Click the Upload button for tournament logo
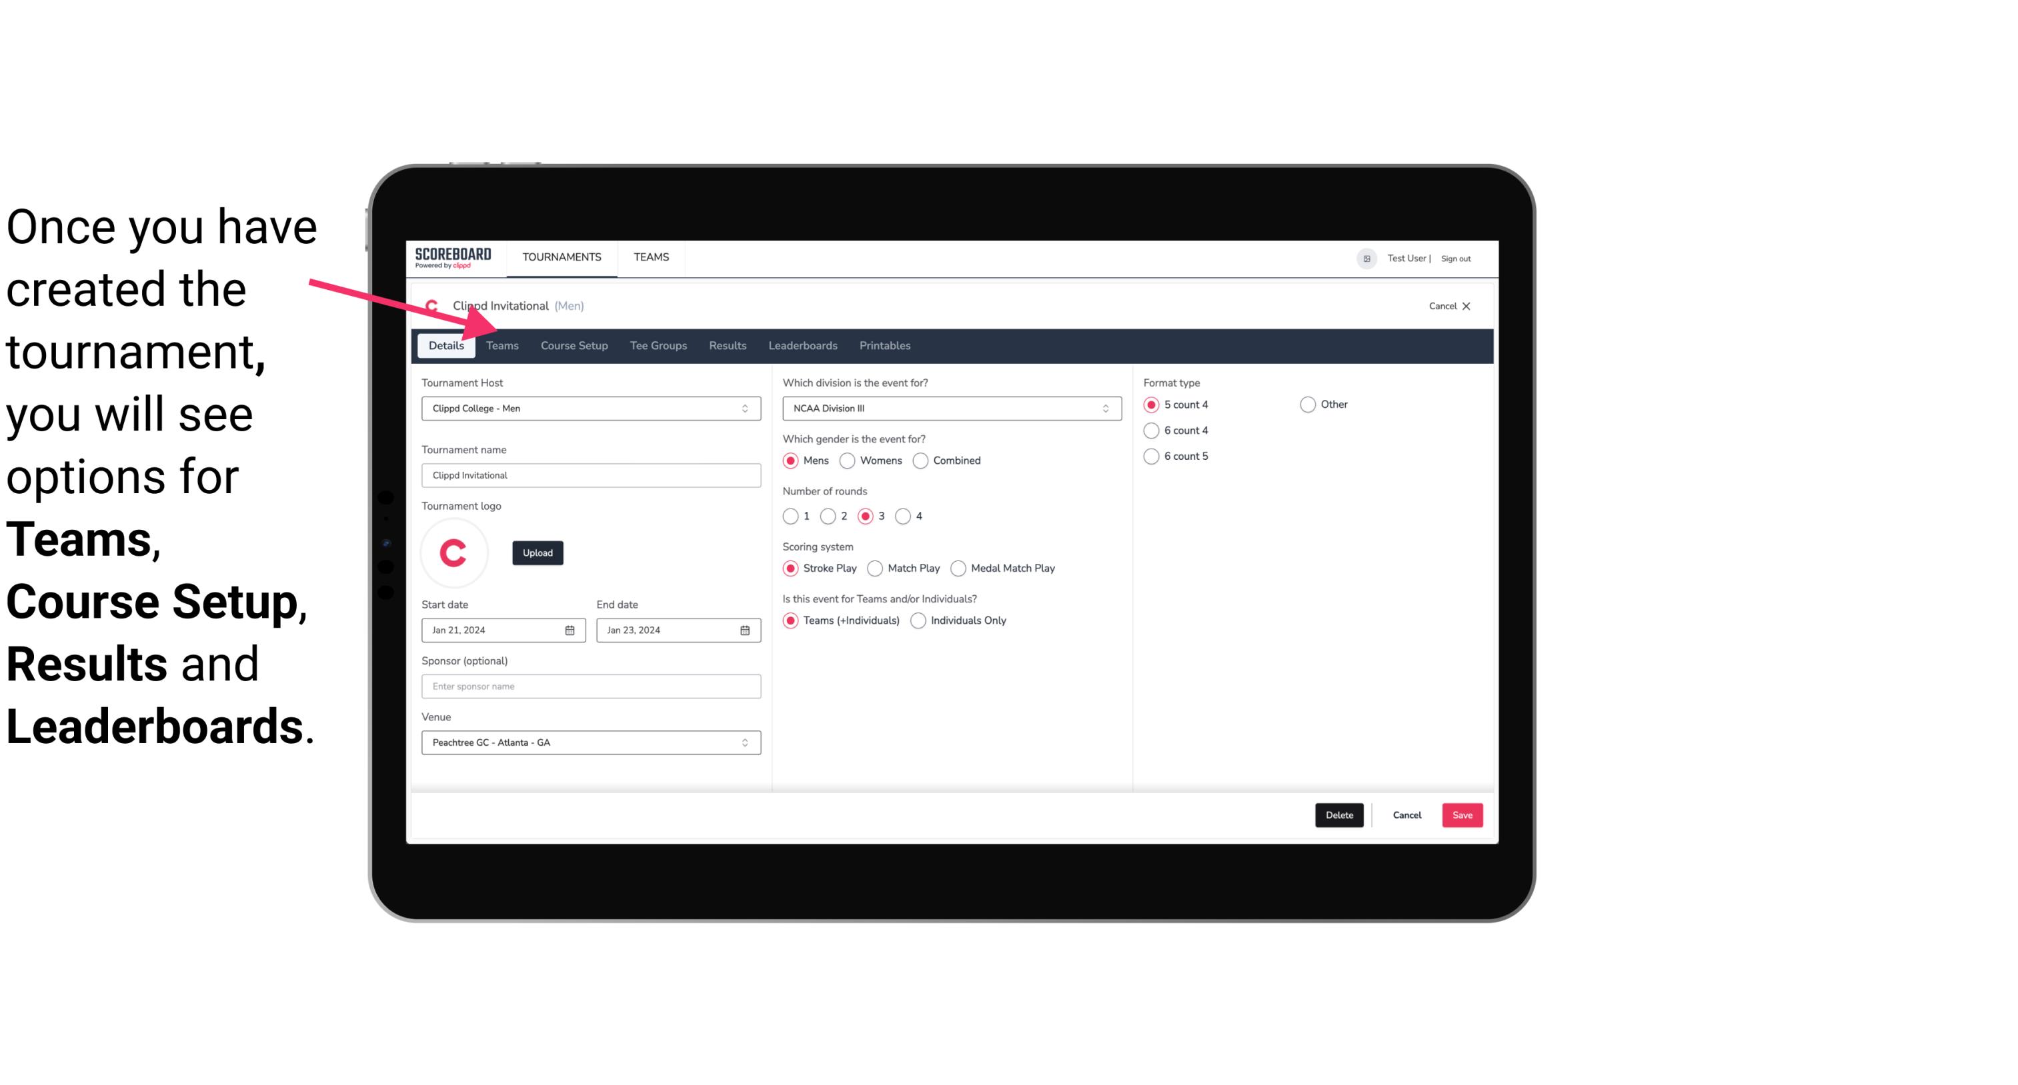This screenshot has width=2018, height=1085. 536,552
